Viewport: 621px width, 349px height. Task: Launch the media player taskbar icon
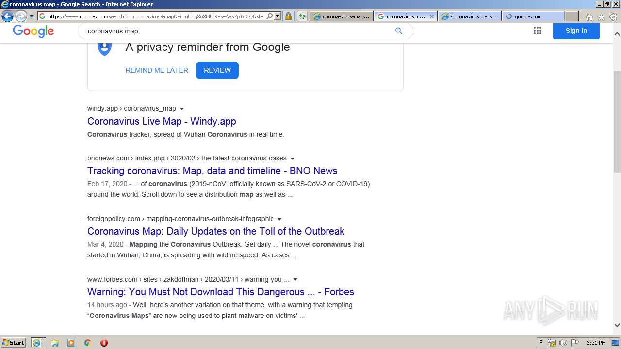[x=71, y=343]
